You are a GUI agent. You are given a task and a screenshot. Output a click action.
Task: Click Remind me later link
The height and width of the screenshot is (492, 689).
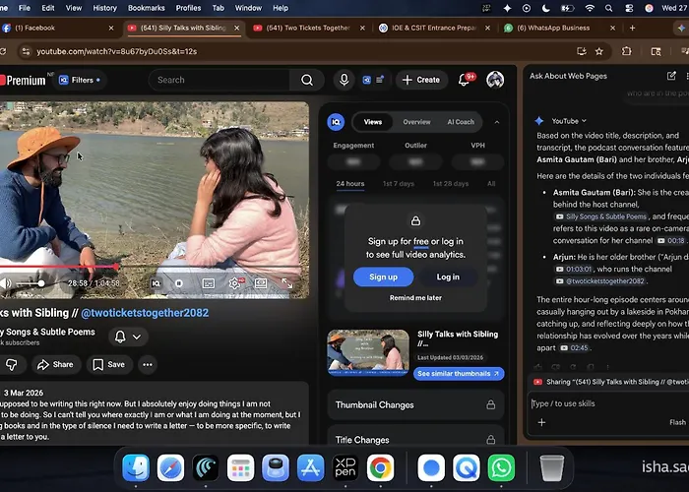click(x=415, y=298)
